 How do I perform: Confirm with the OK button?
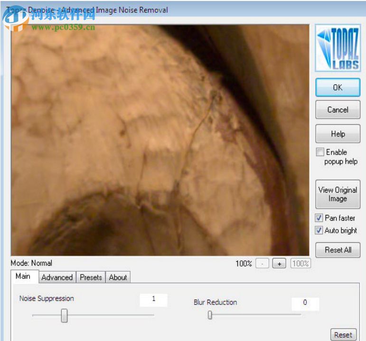[338, 87]
